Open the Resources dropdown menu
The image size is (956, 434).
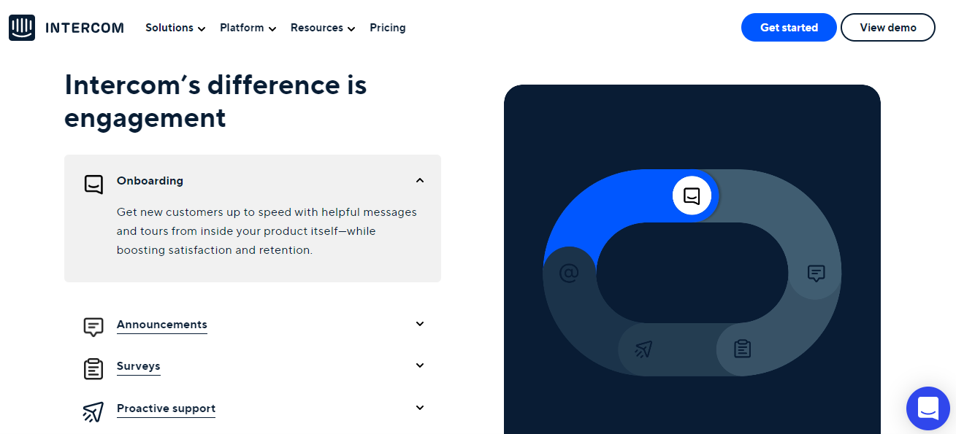click(x=322, y=28)
